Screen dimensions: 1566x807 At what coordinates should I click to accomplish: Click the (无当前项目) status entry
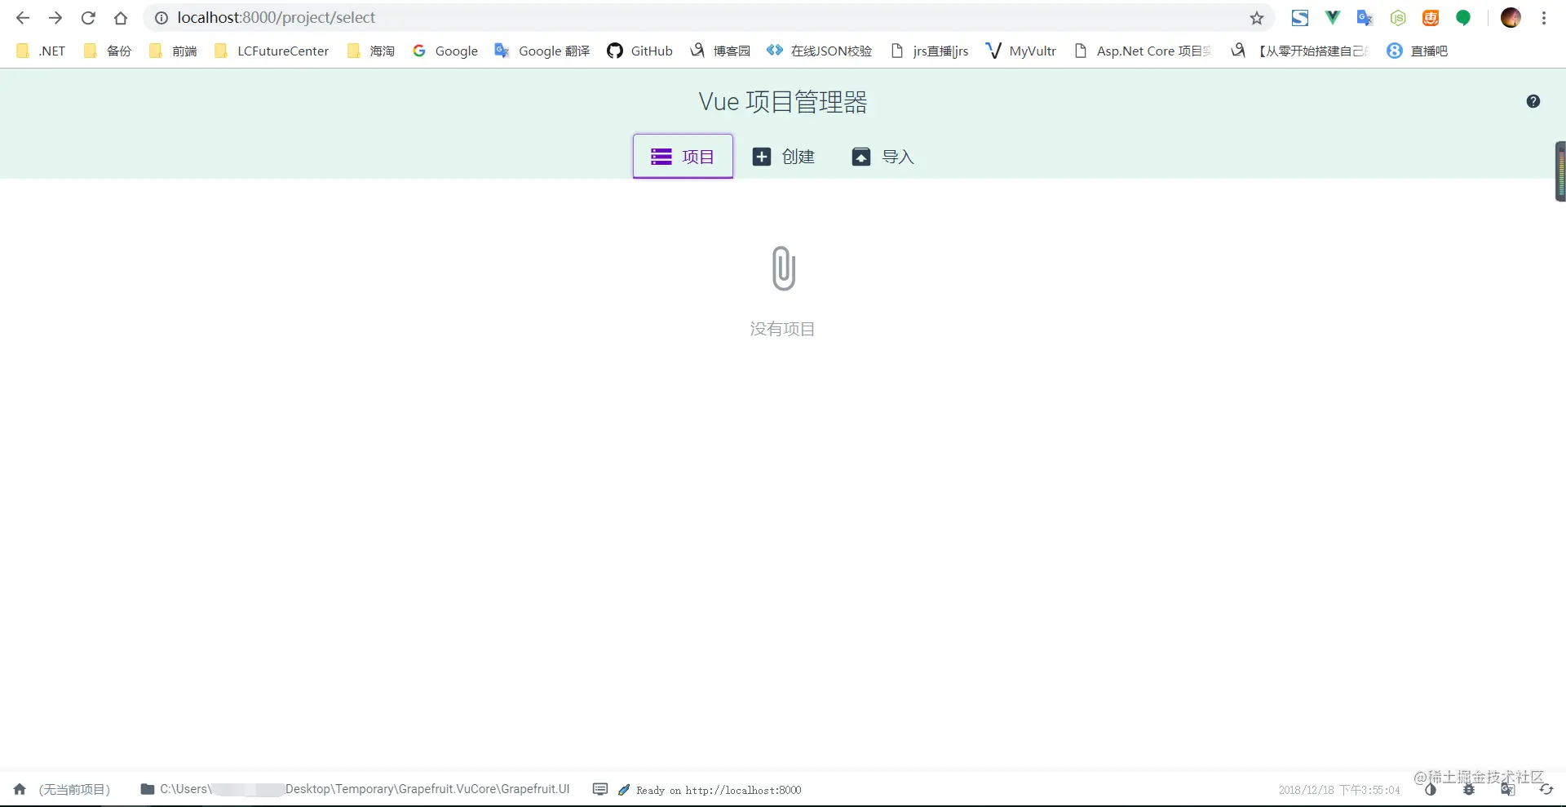click(74, 789)
